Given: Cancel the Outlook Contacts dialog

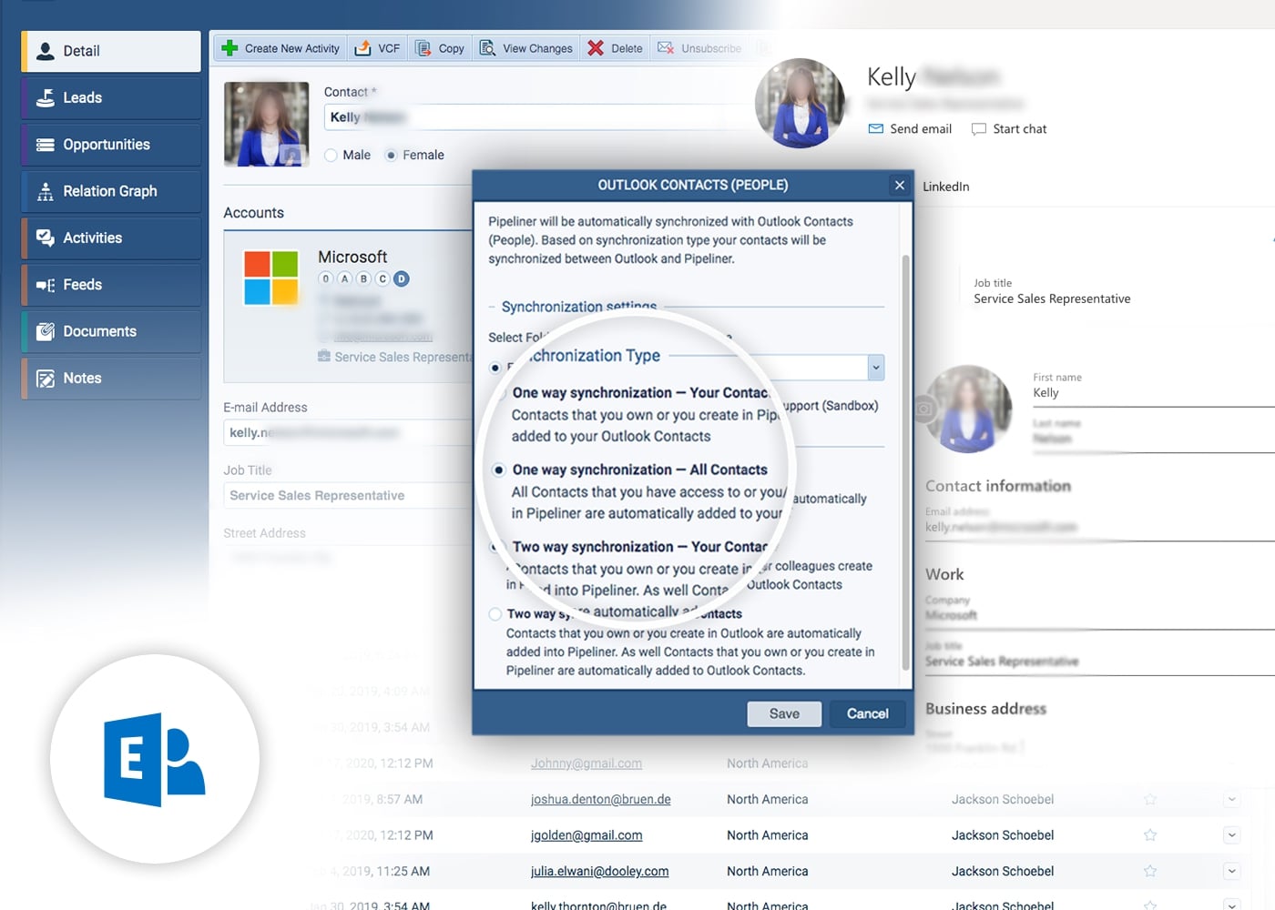Looking at the screenshot, I should tap(866, 713).
